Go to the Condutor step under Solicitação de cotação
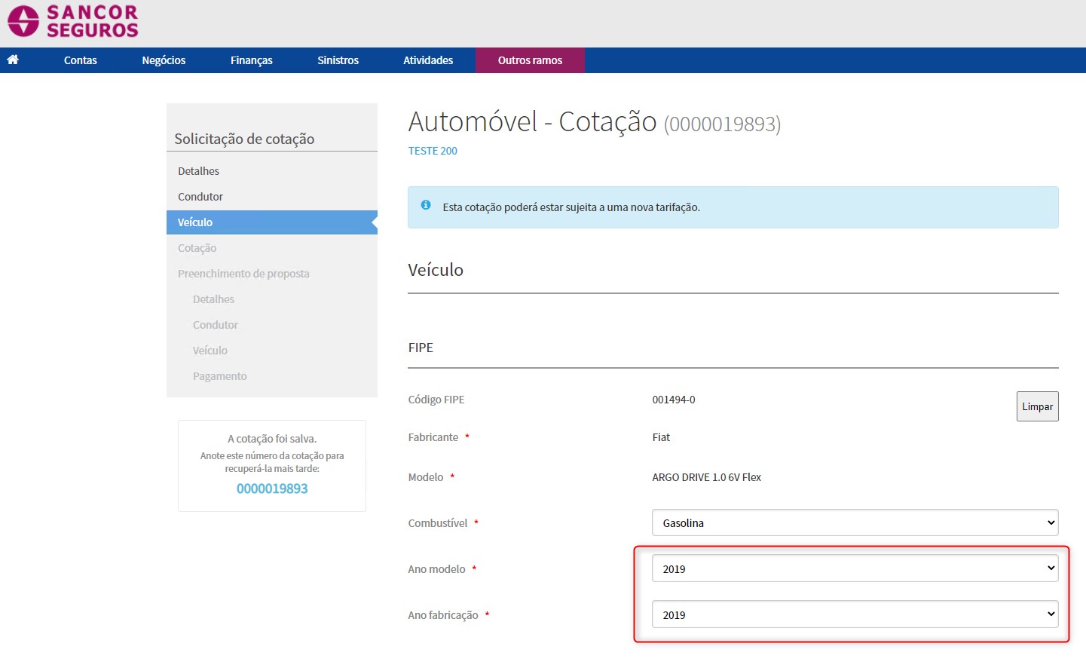This screenshot has height=671, width=1086. (x=200, y=197)
